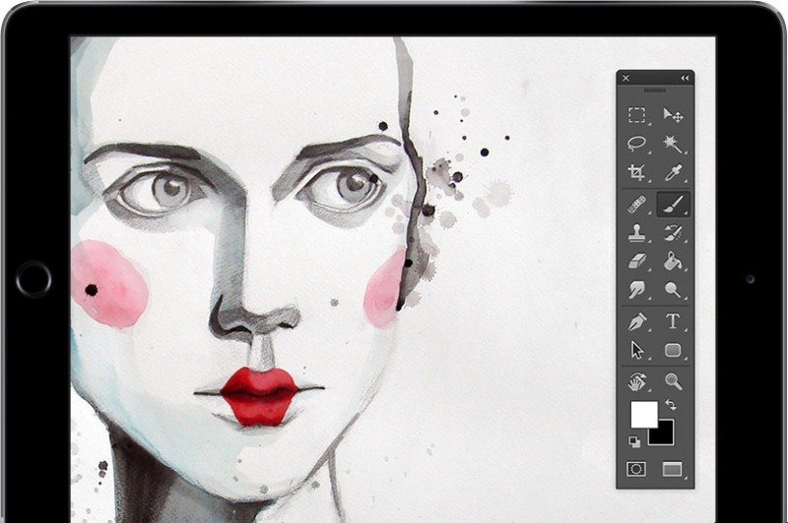788x523 pixels.
Task: Reset to default foreground/background colors
Action: (x=633, y=441)
